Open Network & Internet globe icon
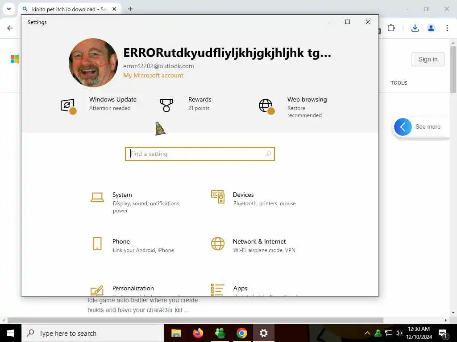This screenshot has width=457, height=342. coord(218,244)
